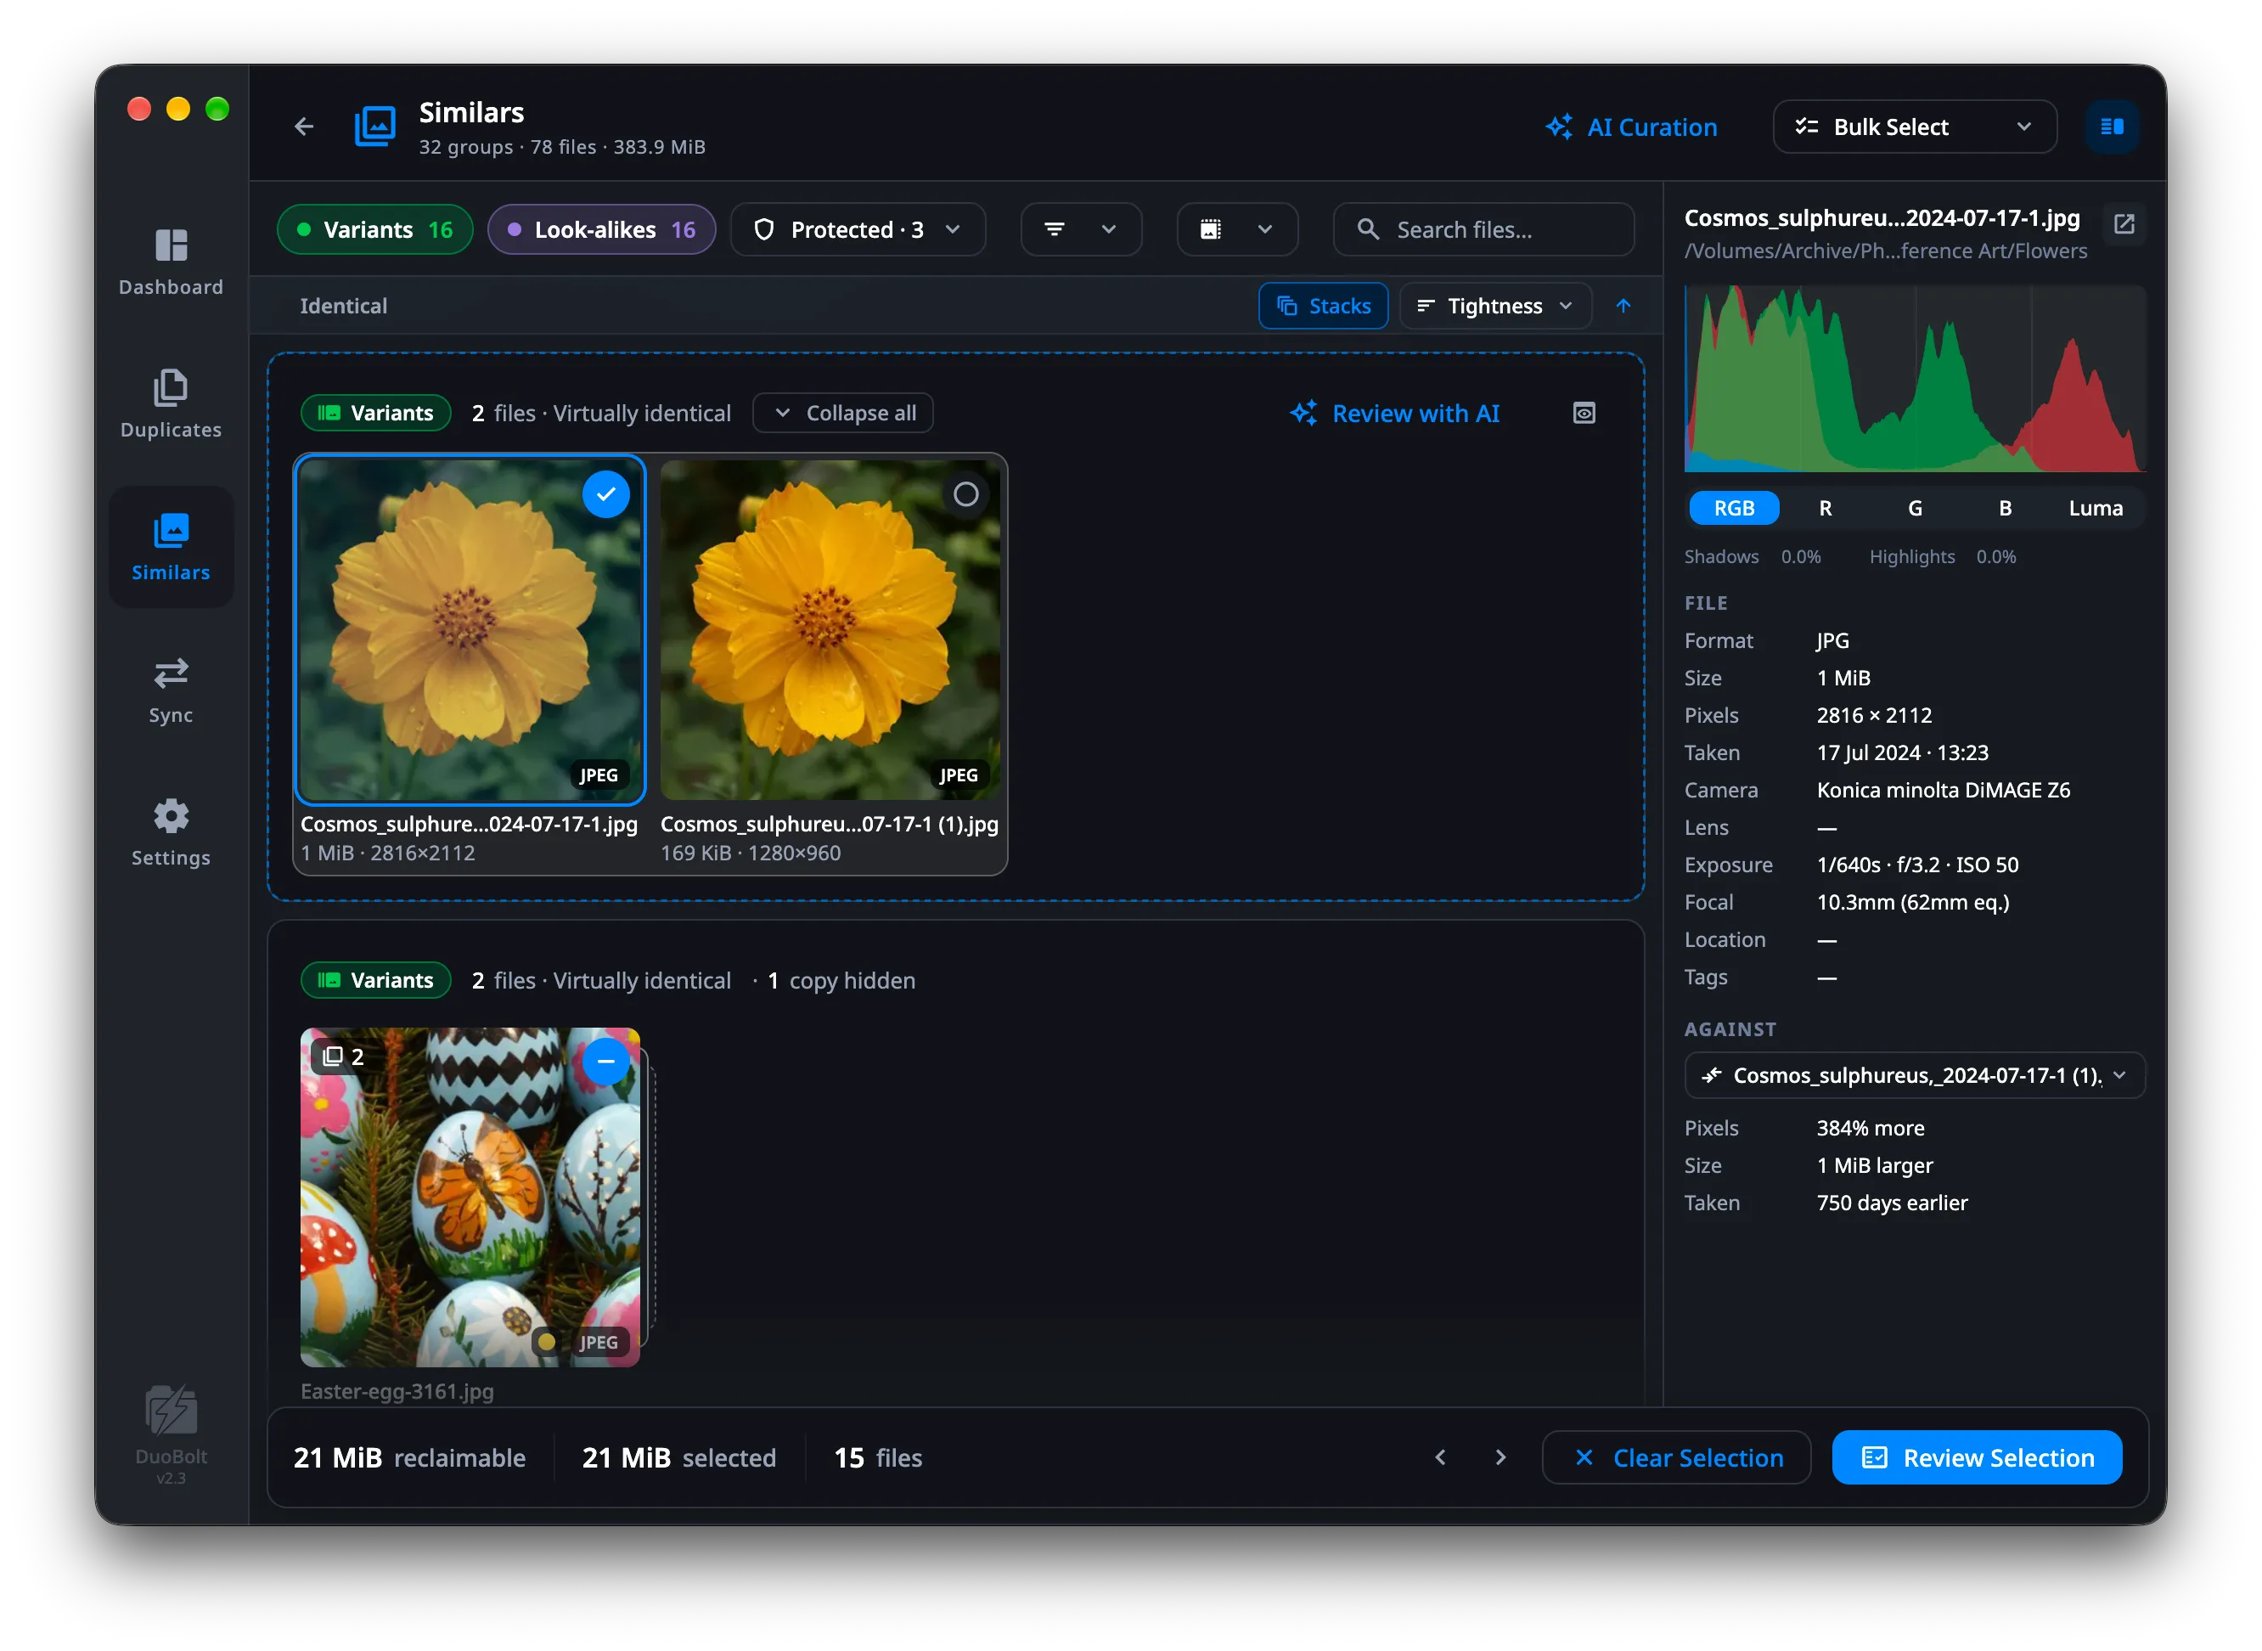Click Clear Selection button
The image size is (2262, 1651).
click(x=1675, y=1457)
